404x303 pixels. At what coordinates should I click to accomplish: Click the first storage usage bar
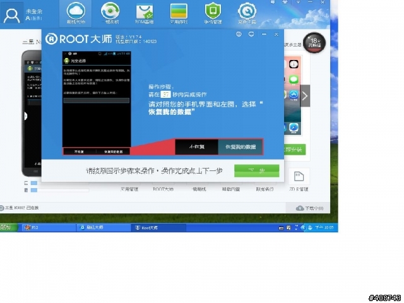click(60, 183)
